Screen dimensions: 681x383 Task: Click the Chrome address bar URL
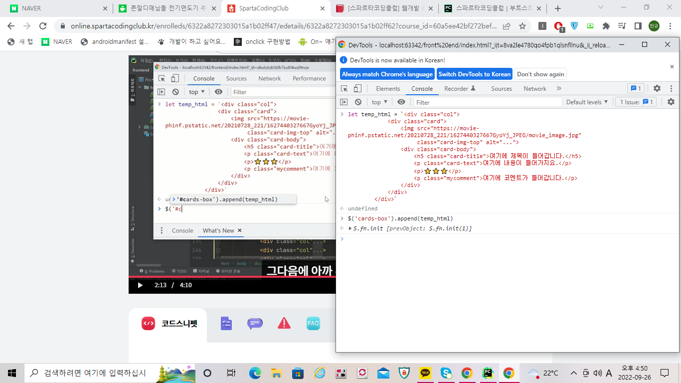(x=284, y=26)
